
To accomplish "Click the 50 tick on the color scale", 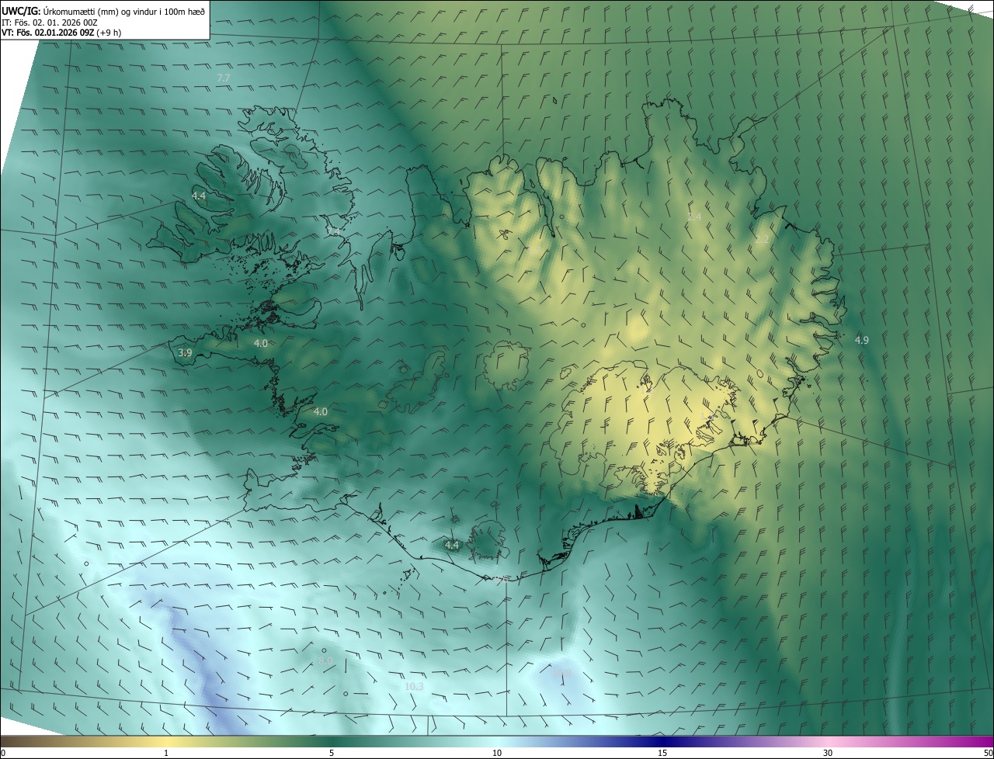I will (x=988, y=754).
